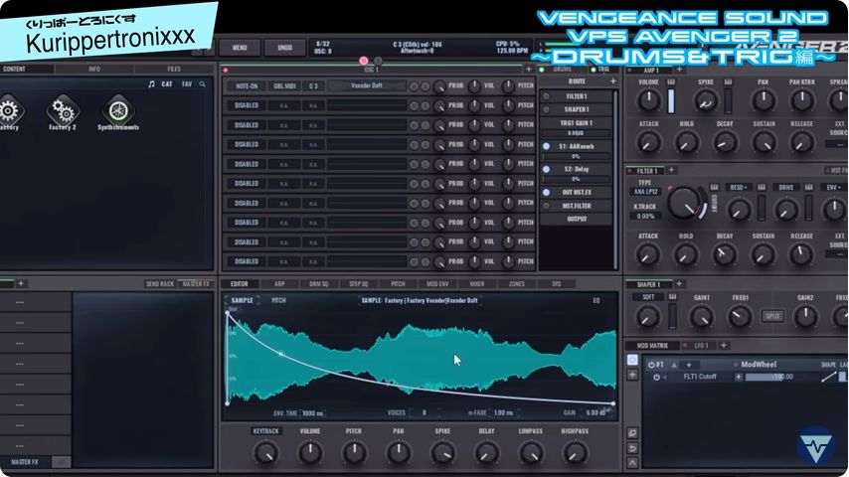Open the NOTE-ON trigger mode dropdown
This screenshot has width=849, height=477.
[247, 86]
